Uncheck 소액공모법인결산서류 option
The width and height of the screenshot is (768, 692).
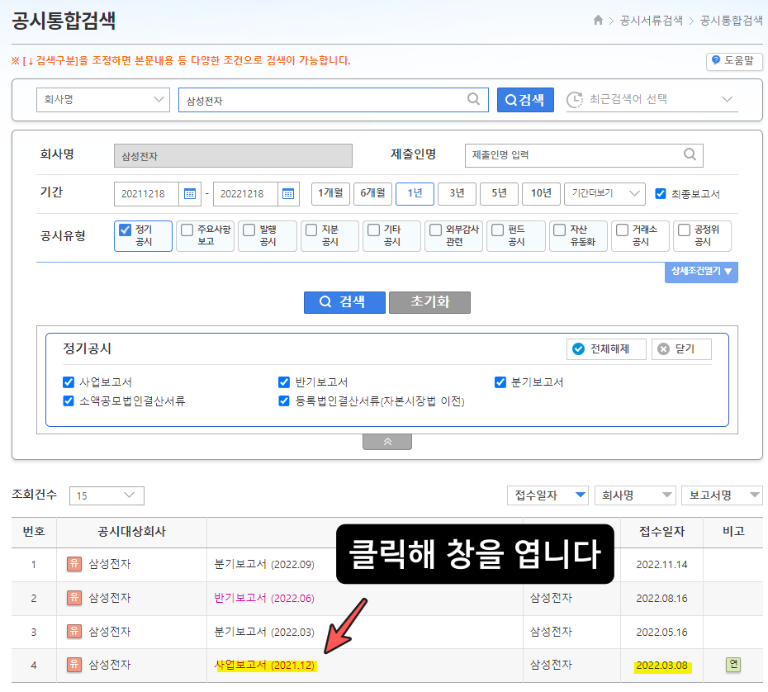(x=69, y=401)
